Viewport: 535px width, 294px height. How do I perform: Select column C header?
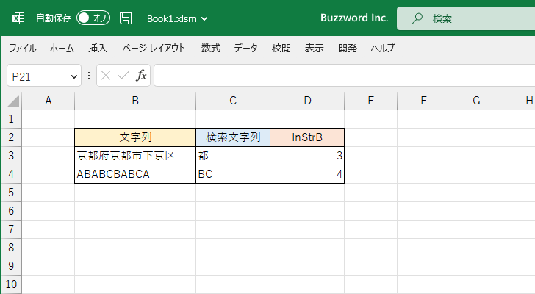233,101
